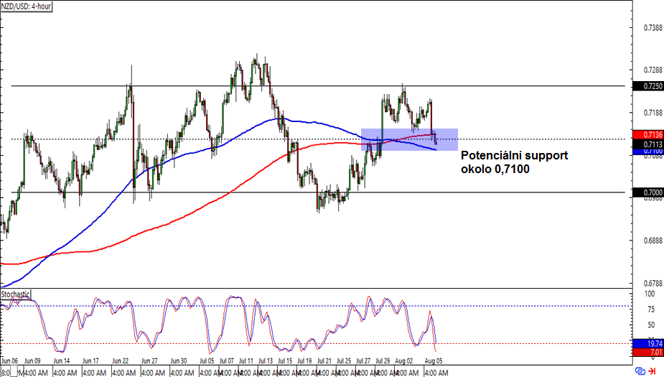Click the NZD/USD: 4-hour chart title

pyautogui.click(x=27, y=6)
